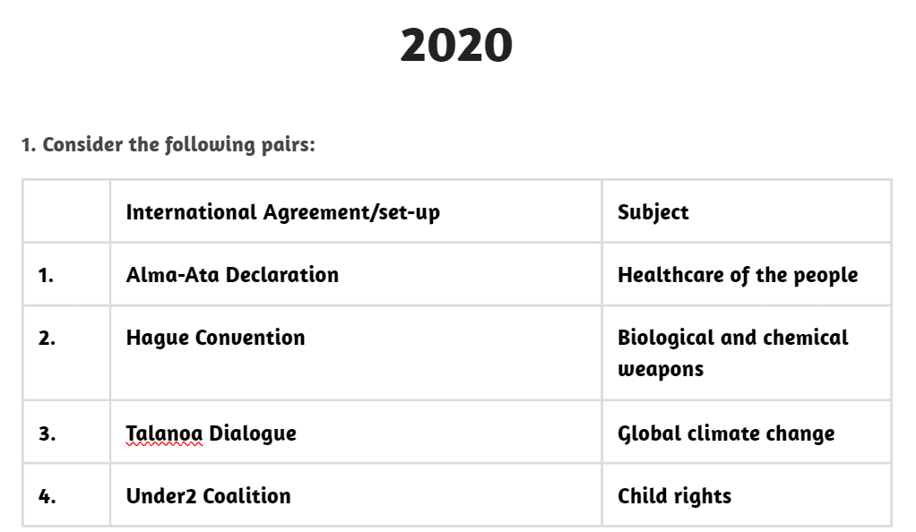Click the 'Consider the following pairs' line
Viewport: 916px width, 532px height.
(x=168, y=144)
